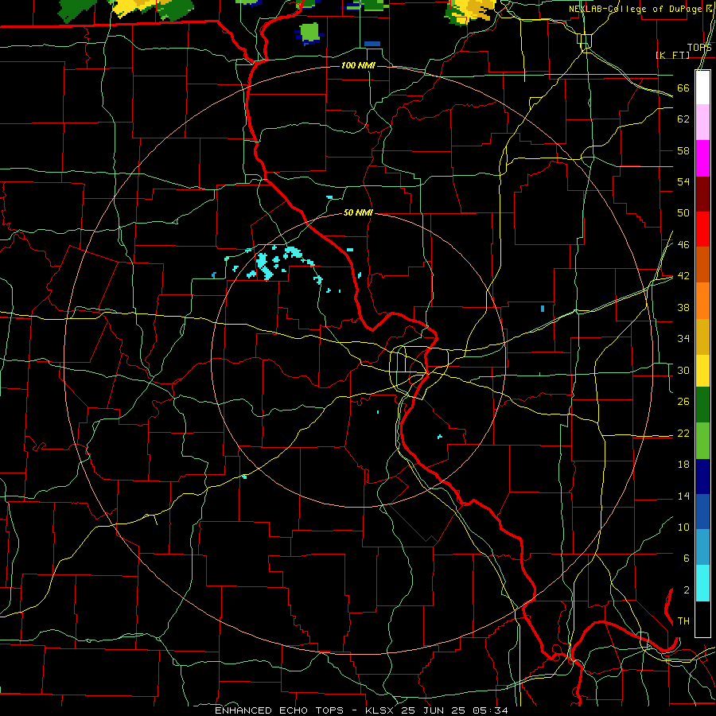The image size is (716, 716).
Task: Click the legend value "18"
Action: [683, 465]
